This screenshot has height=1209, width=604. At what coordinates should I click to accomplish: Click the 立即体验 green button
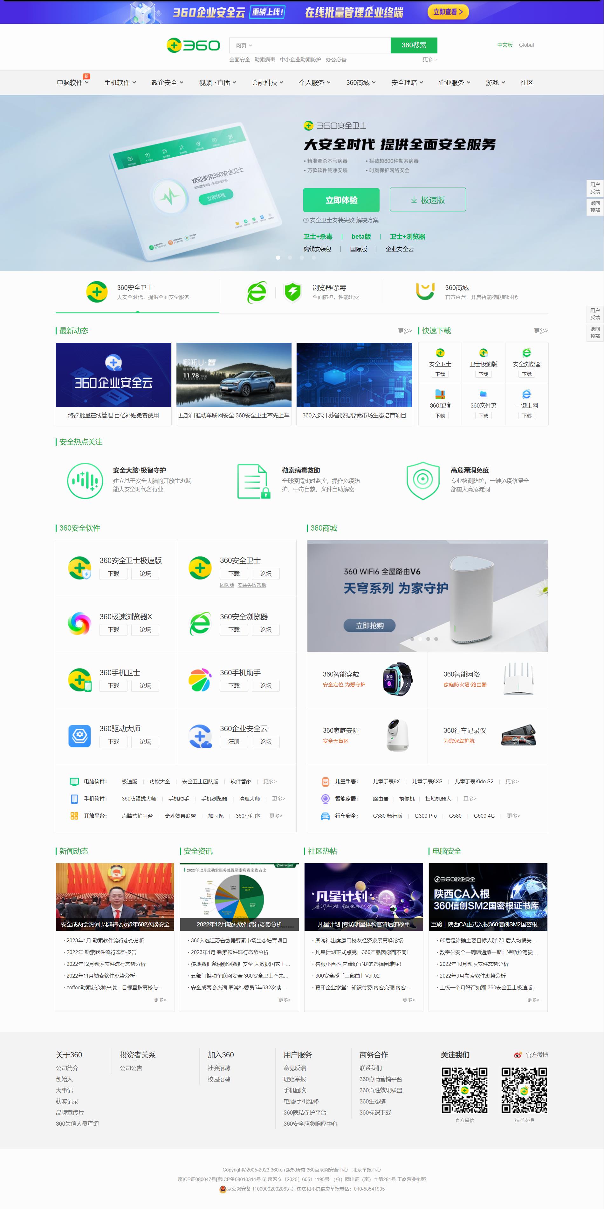point(341,200)
